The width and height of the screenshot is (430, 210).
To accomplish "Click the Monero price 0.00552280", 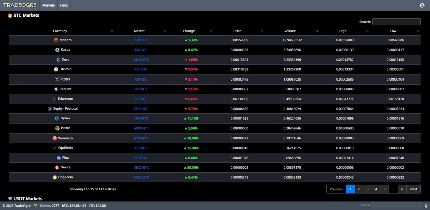I will pos(239,40).
